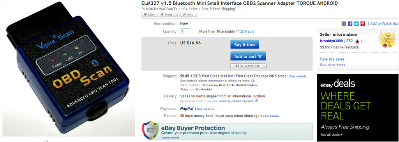399x142 pixels.
Task: Share the listing via Facebook icon
Action: [350, 24]
